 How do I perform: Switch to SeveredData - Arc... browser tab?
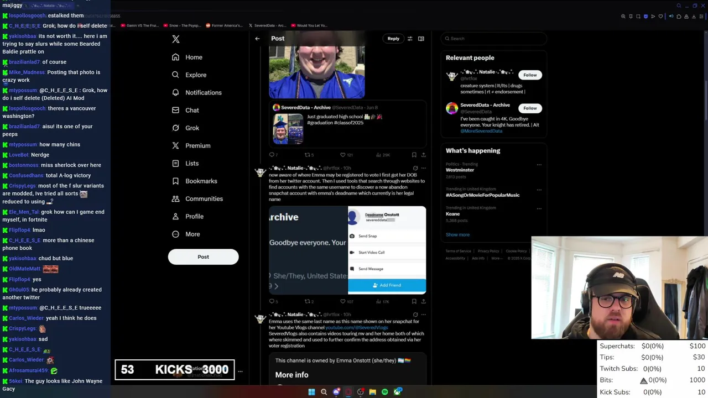click(x=268, y=25)
